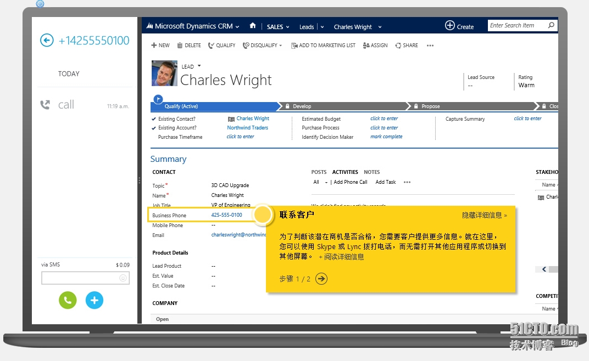Tap the blue plus button in phone panel
The image size is (589, 361).
95,300
